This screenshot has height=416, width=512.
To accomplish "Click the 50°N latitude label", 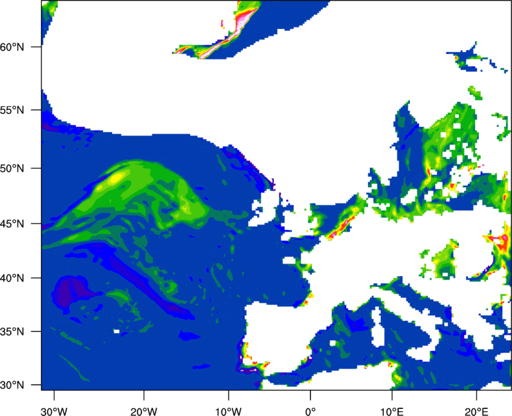I will pos(12,168).
